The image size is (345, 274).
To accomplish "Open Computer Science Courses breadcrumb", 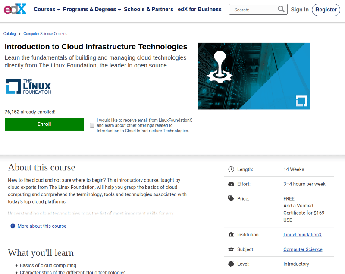I will pyautogui.click(x=45, y=34).
